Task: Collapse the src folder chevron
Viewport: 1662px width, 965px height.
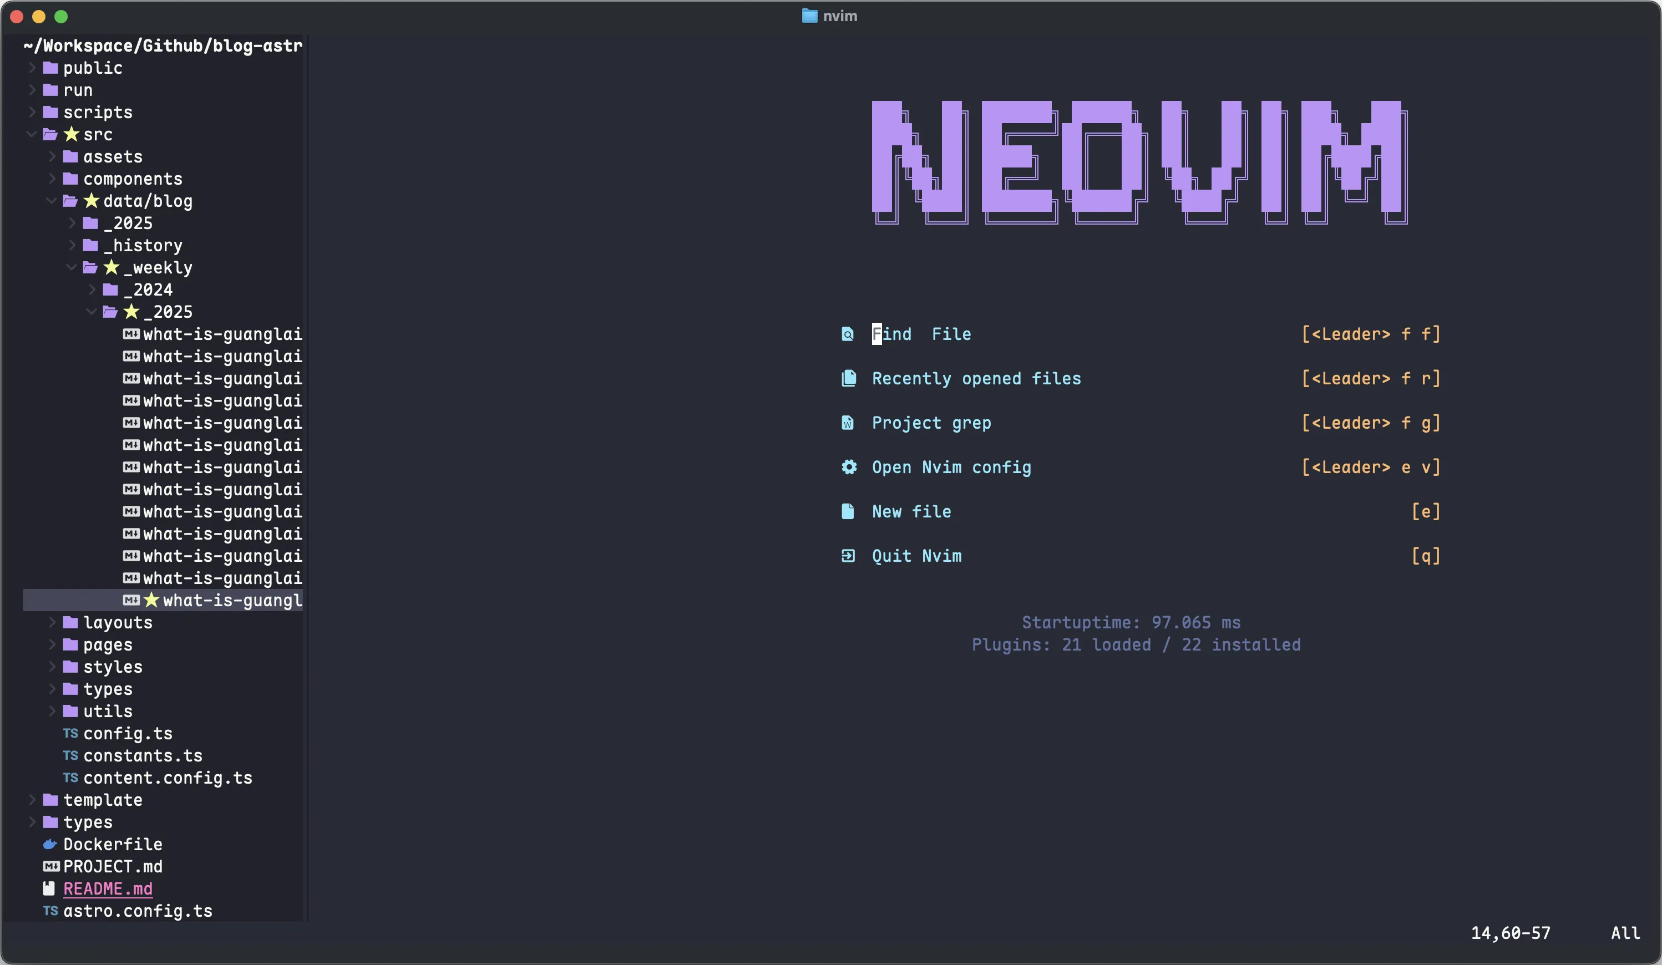Action: 31,134
